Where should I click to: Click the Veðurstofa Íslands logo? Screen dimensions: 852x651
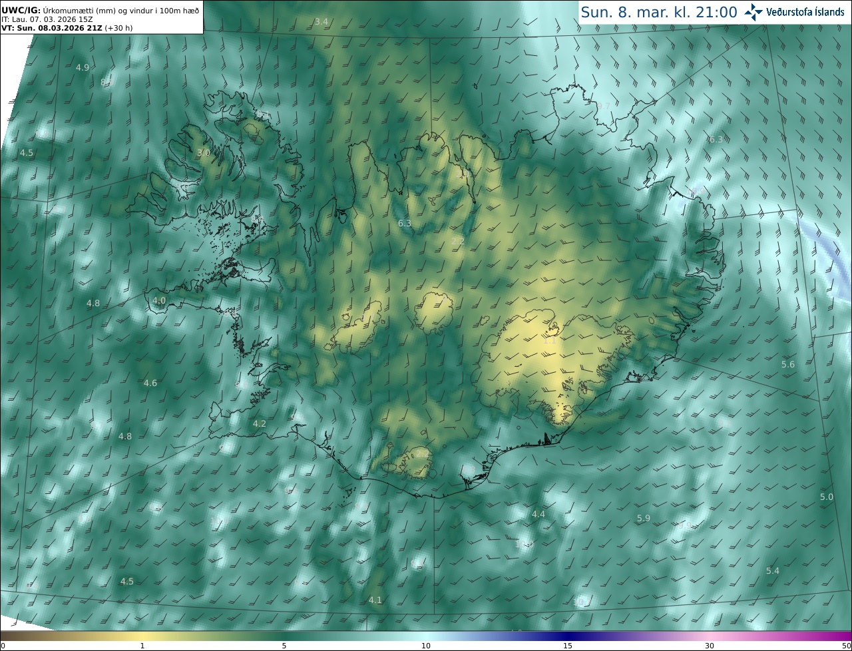(x=794, y=12)
